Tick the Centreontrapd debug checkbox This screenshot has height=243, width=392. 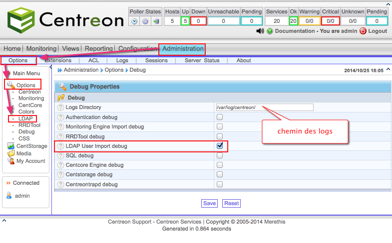pos(220,184)
